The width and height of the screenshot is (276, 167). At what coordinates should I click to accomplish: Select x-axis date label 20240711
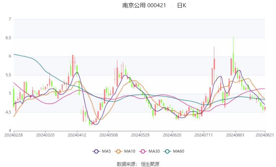[203, 135]
